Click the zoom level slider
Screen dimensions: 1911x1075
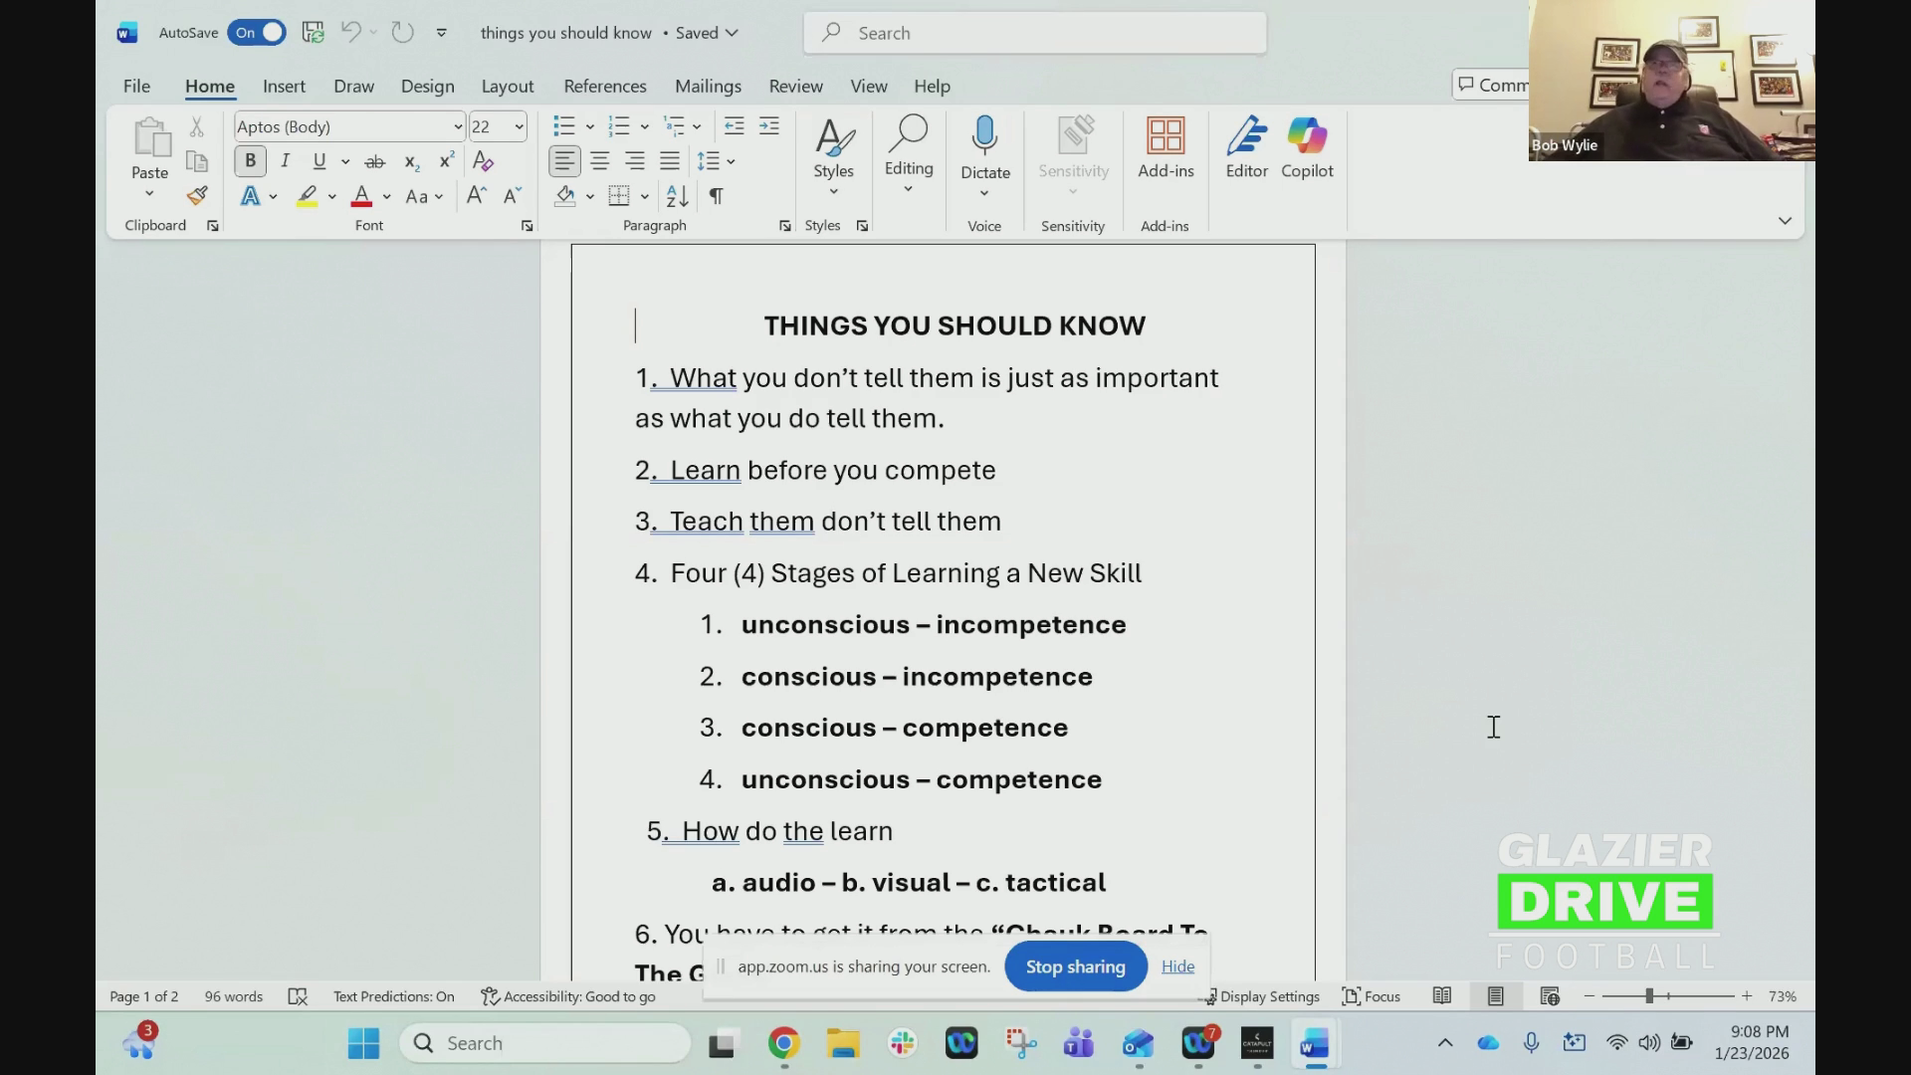click(1649, 996)
